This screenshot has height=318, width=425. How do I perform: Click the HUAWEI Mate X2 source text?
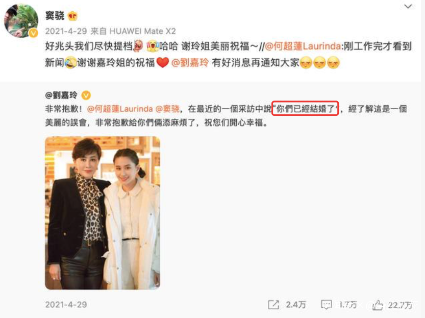142,31
